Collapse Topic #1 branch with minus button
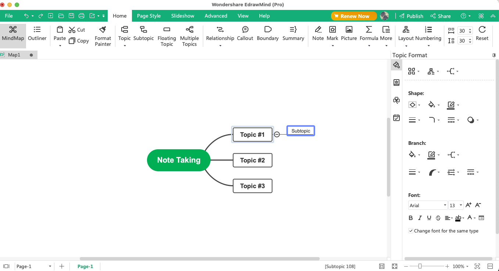Image resolution: width=499 pixels, height=271 pixels. pos(277,135)
